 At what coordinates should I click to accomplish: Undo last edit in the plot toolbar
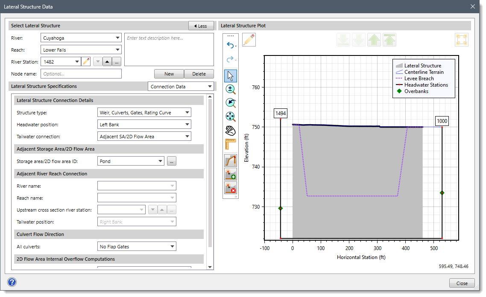pyautogui.click(x=231, y=46)
